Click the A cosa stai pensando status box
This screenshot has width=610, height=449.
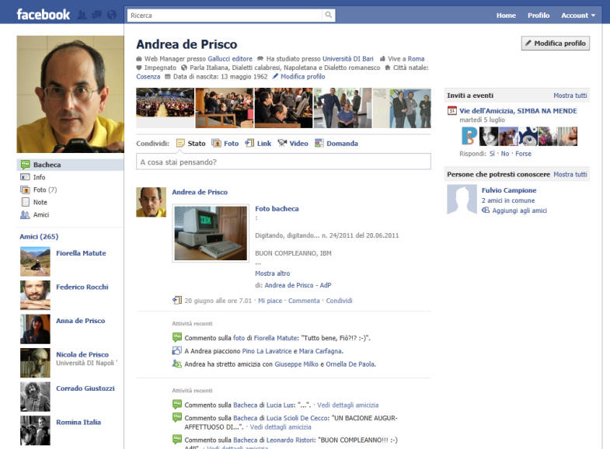pyautogui.click(x=283, y=162)
